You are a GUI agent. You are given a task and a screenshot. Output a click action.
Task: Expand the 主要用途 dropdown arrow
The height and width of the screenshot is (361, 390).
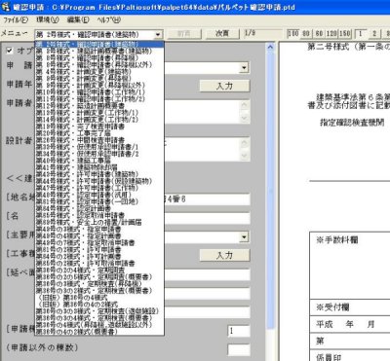pyautogui.click(x=244, y=237)
